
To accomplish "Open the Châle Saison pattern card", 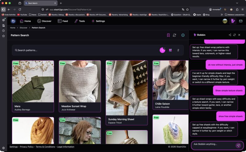I will coord(171,85).
